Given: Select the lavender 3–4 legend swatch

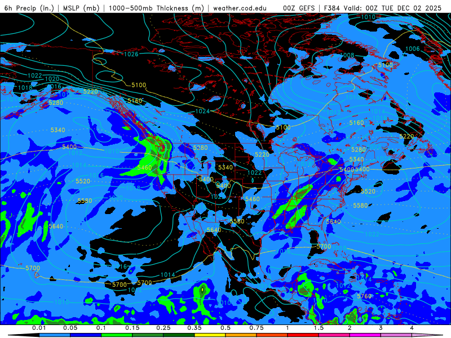Looking at the screenshot, I should [x=396, y=335].
